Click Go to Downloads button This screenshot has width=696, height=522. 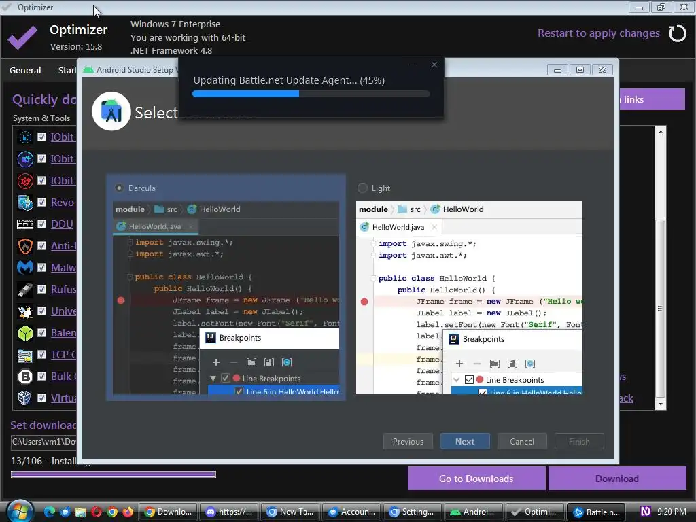click(x=476, y=478)
